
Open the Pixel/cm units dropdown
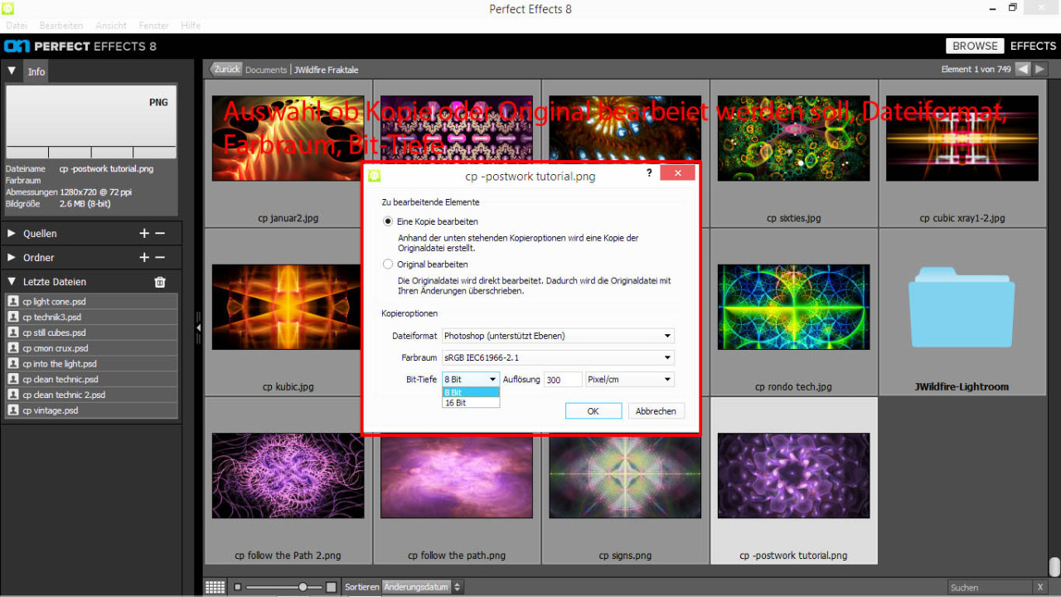pyautogui.click(x=630, y=380)
